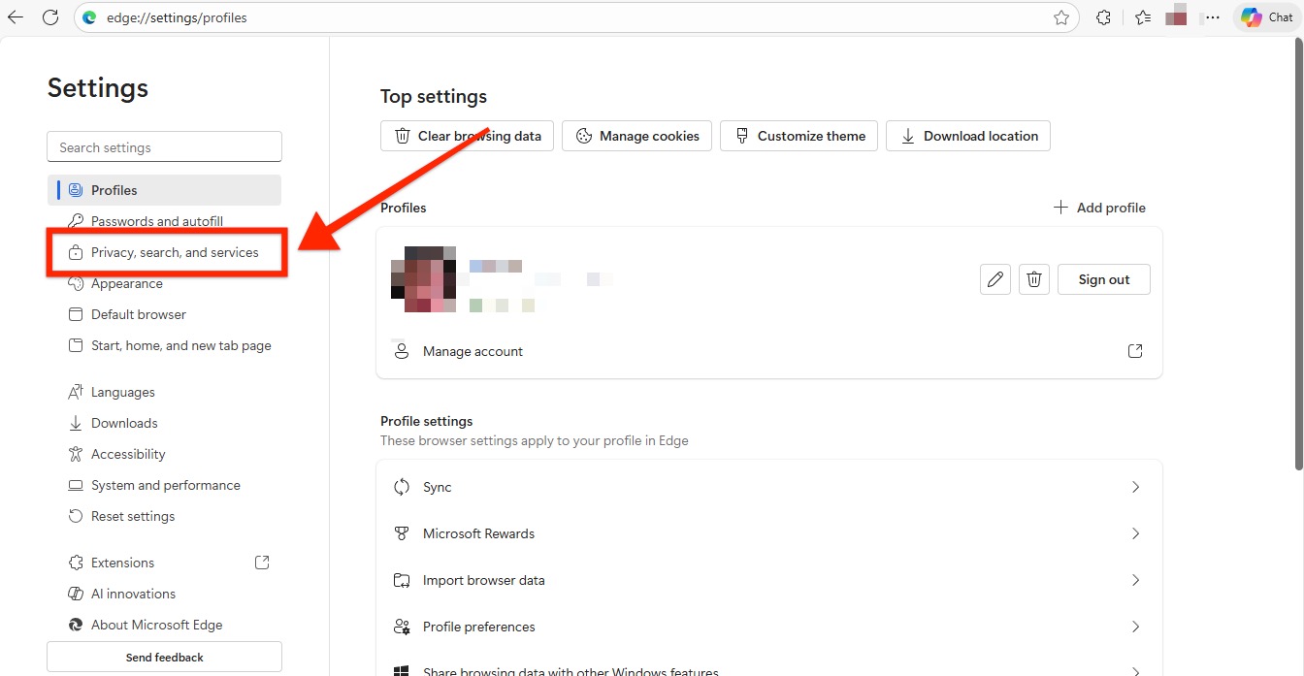Click the profile picture thumbnail
This screenshot has width=1304, height=676.
pos(423,279)
